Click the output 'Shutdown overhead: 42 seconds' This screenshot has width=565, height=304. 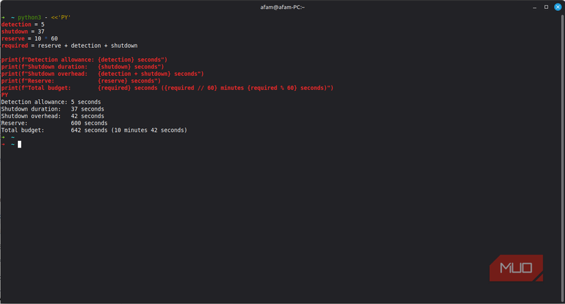[53, 116]
